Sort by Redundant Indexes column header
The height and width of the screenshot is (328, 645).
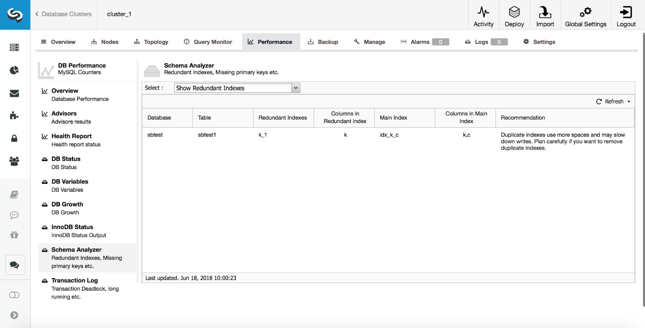[x=284, y=118]
